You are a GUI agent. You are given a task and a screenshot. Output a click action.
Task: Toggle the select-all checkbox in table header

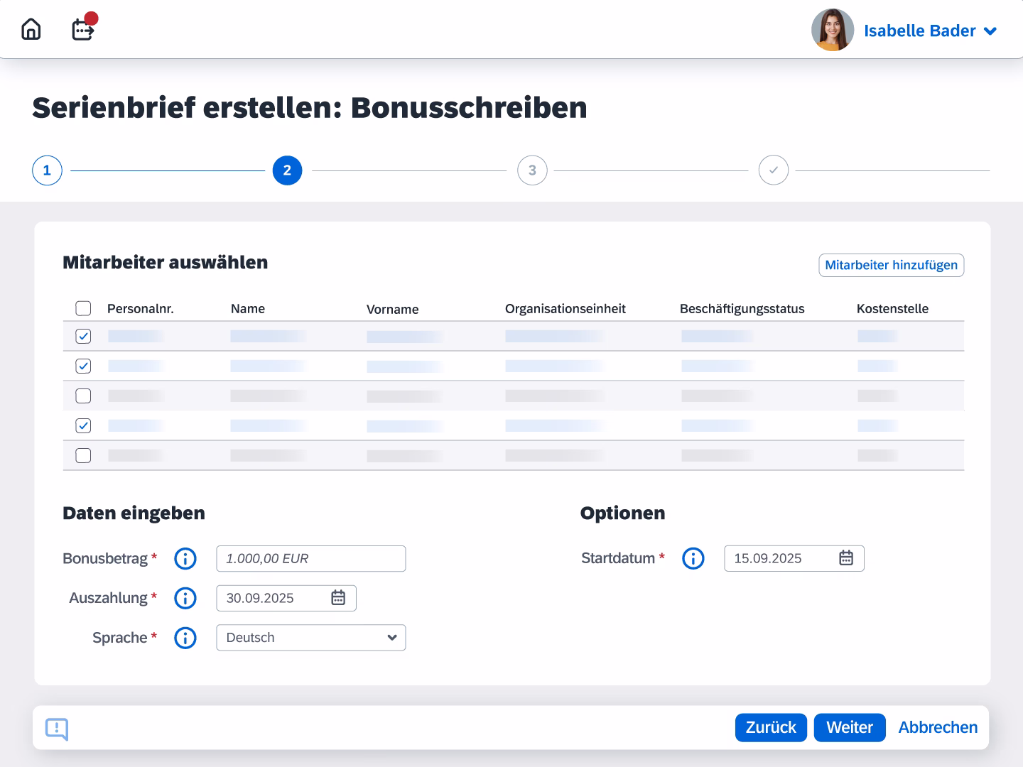tap(83, 308)
